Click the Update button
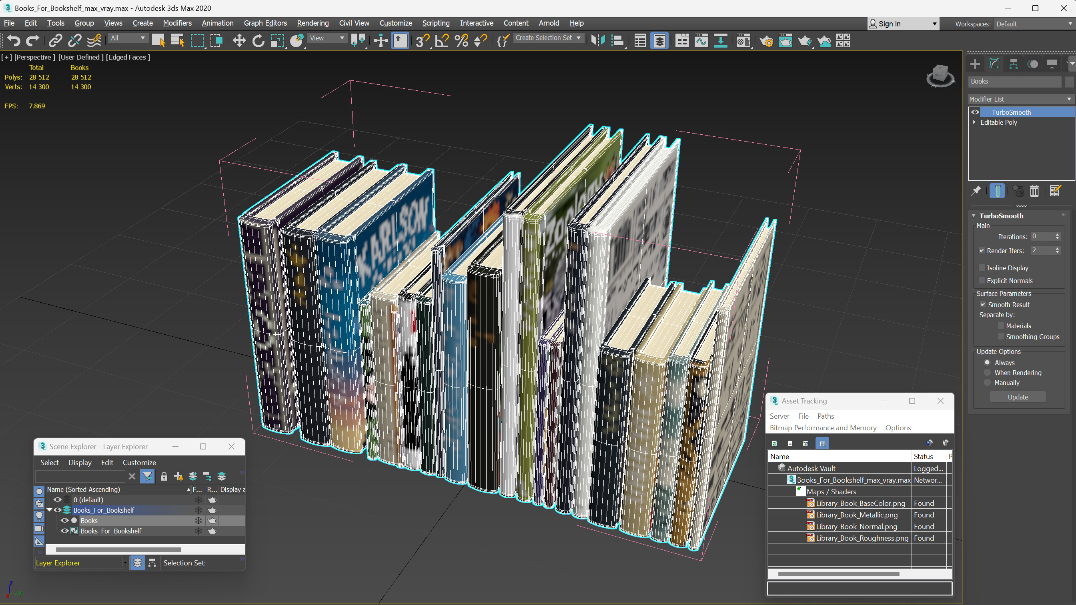Screen dimensions: 1076x605 [1018, 397]
